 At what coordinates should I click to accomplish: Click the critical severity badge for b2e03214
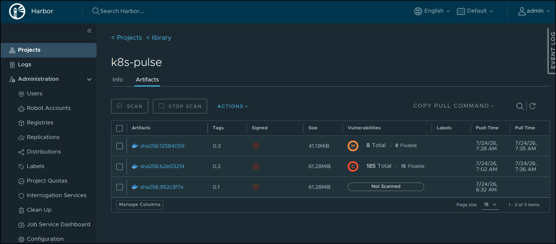[x=353, y=166]
